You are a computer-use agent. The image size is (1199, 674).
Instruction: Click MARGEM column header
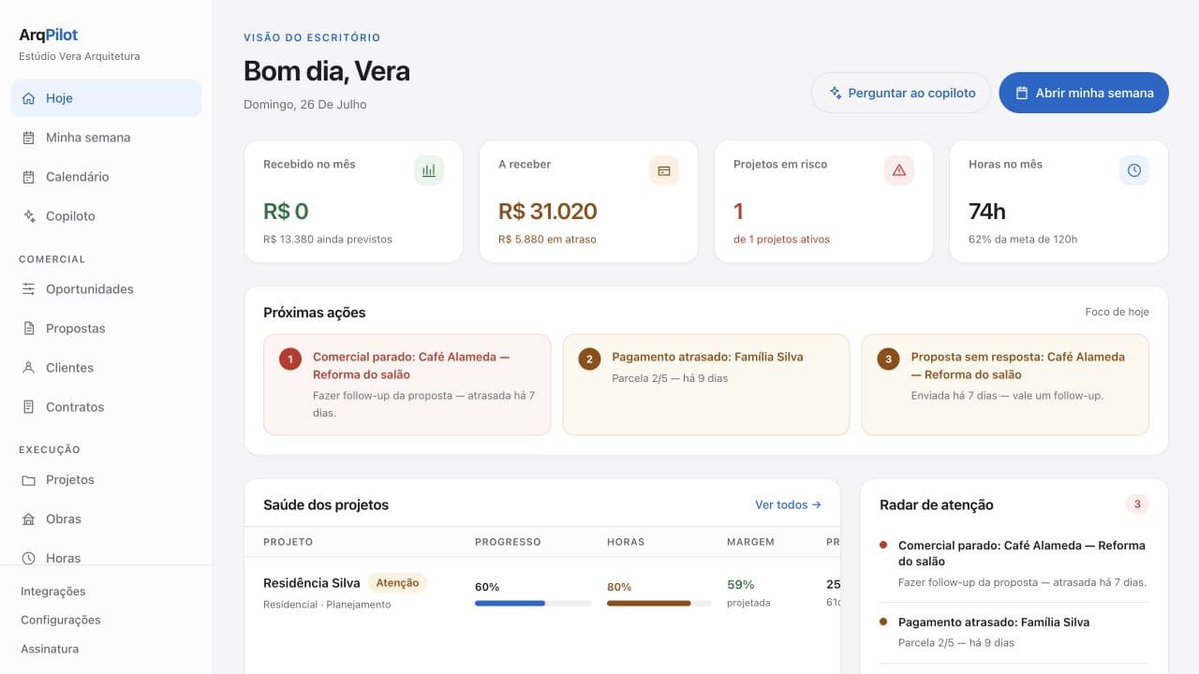pos(750,542)
